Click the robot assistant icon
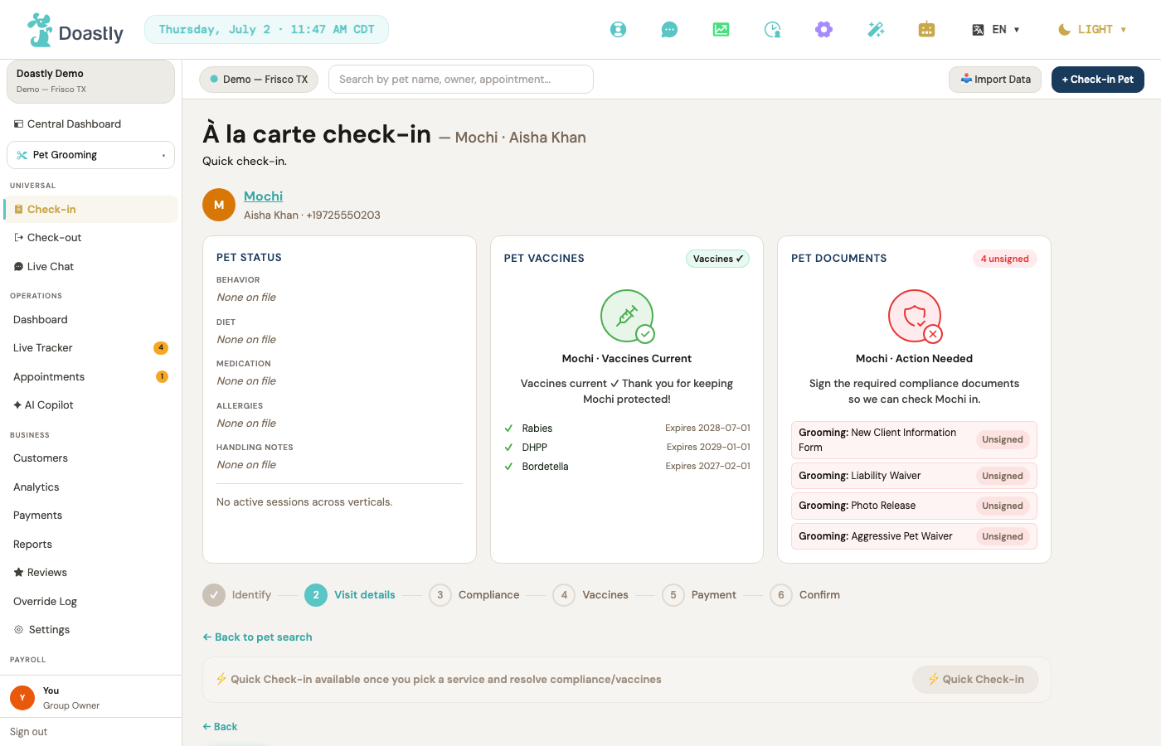The width and height of the screenshot is (1161, 746). (927, 30)
